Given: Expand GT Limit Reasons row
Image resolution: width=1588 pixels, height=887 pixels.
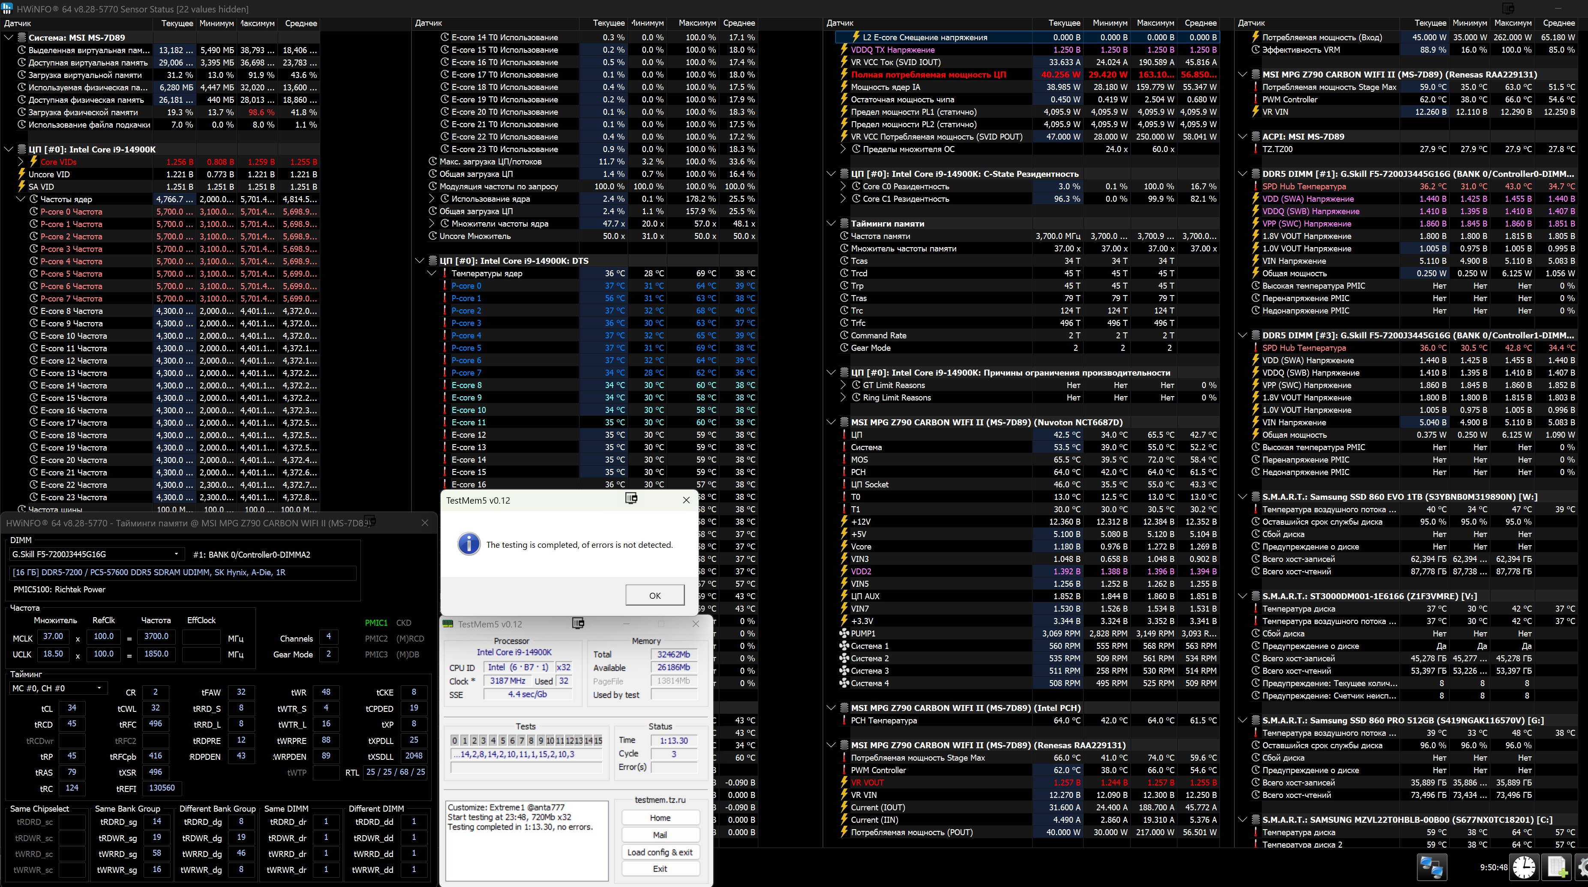Looking at the screenshot, I should click(843, 385).
